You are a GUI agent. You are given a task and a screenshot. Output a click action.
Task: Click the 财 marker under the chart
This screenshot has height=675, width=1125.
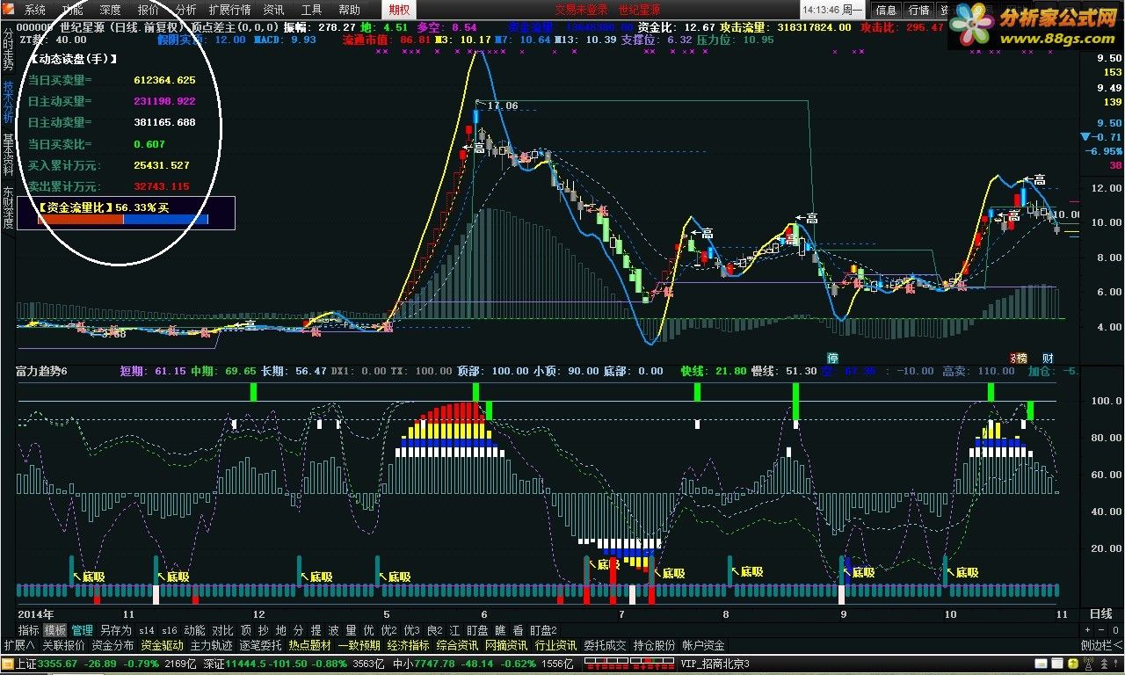1048,358
